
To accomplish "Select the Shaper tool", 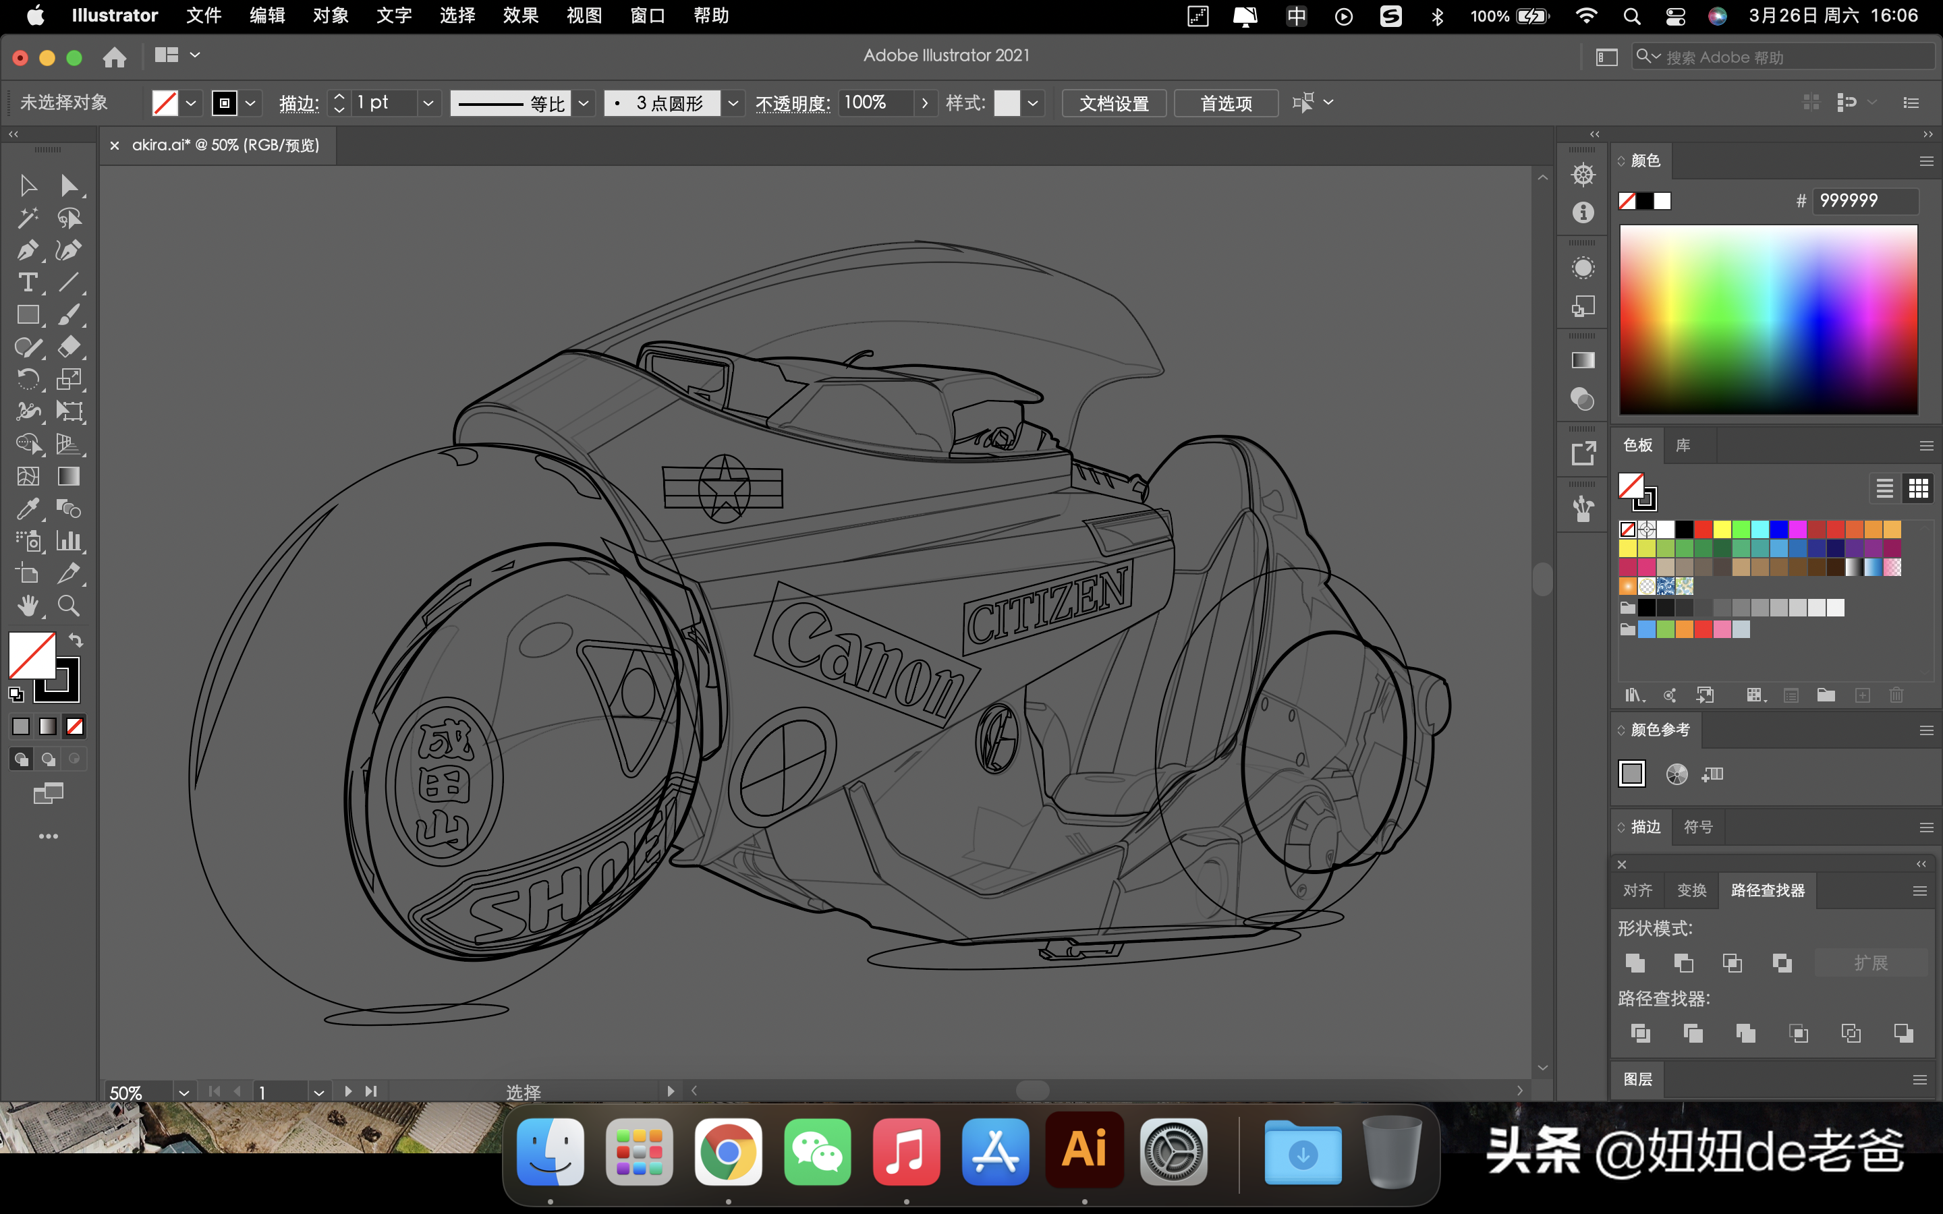I will [28, 347].
